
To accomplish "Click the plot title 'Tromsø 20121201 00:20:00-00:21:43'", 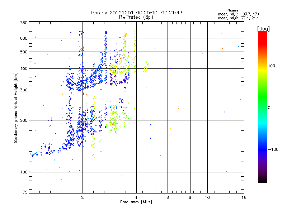I will tap(136, 13).
